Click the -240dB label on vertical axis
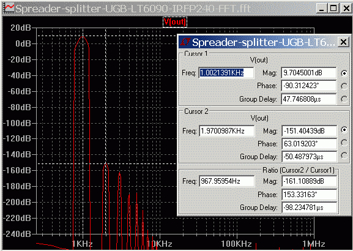 [17, 234]
